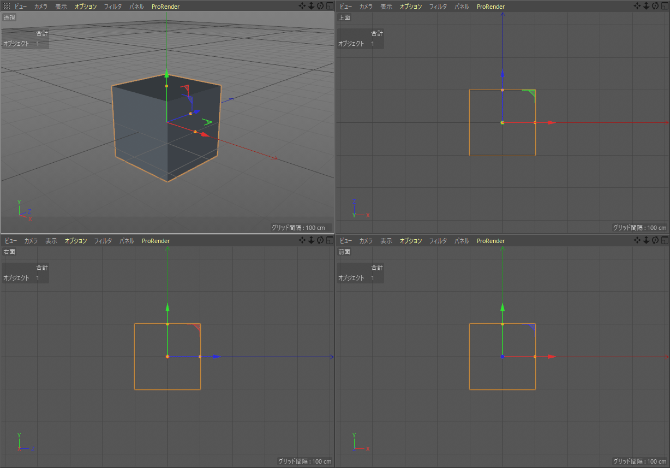Click green Y-axis arrow in perspective viewport
The image size is (670, 468).
tap(166, 74)
